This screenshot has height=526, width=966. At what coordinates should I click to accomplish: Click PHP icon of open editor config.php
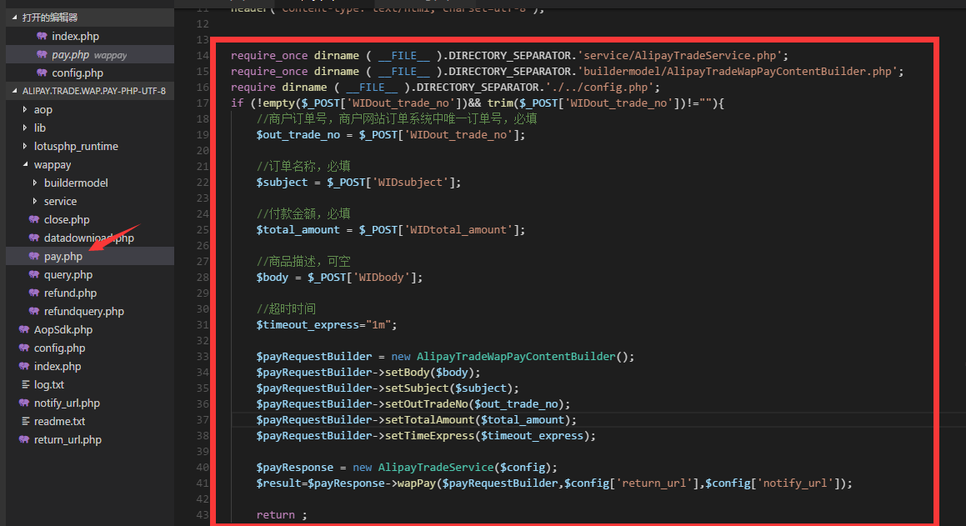[x=42, y=73]
